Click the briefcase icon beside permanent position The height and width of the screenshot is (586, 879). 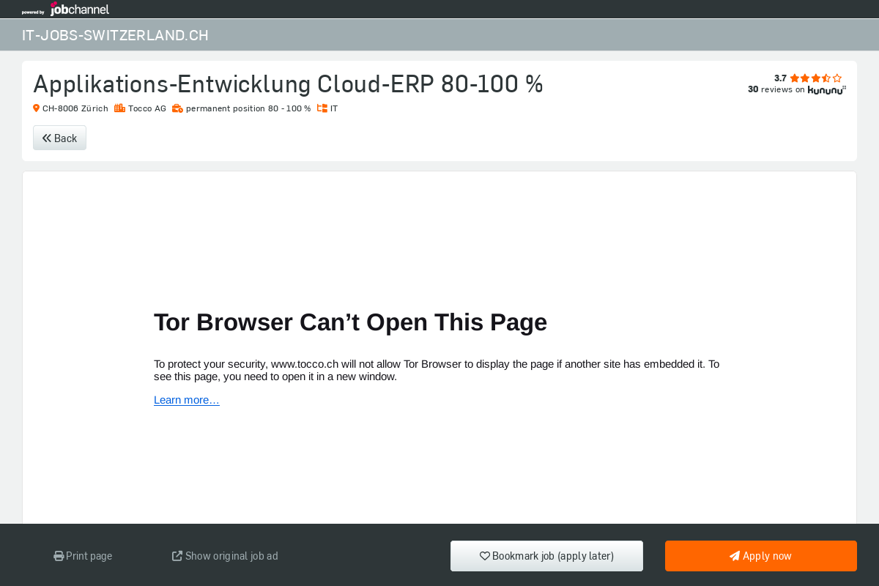tap(177, 108)
